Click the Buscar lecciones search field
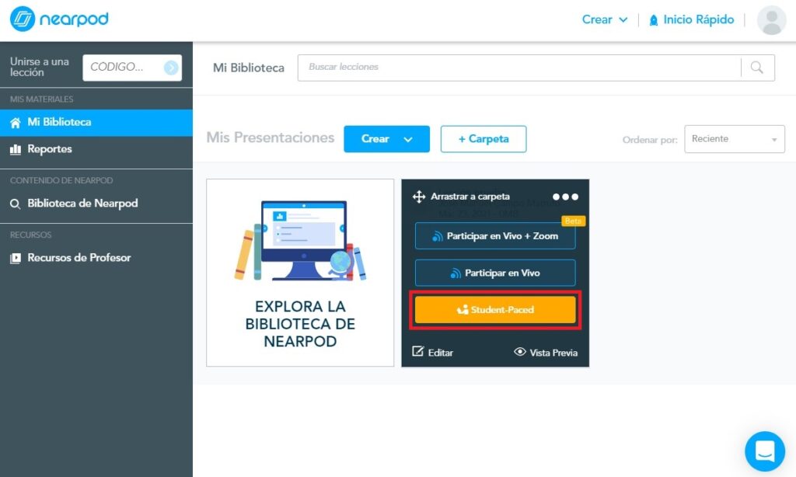 [x=518, y=68]
